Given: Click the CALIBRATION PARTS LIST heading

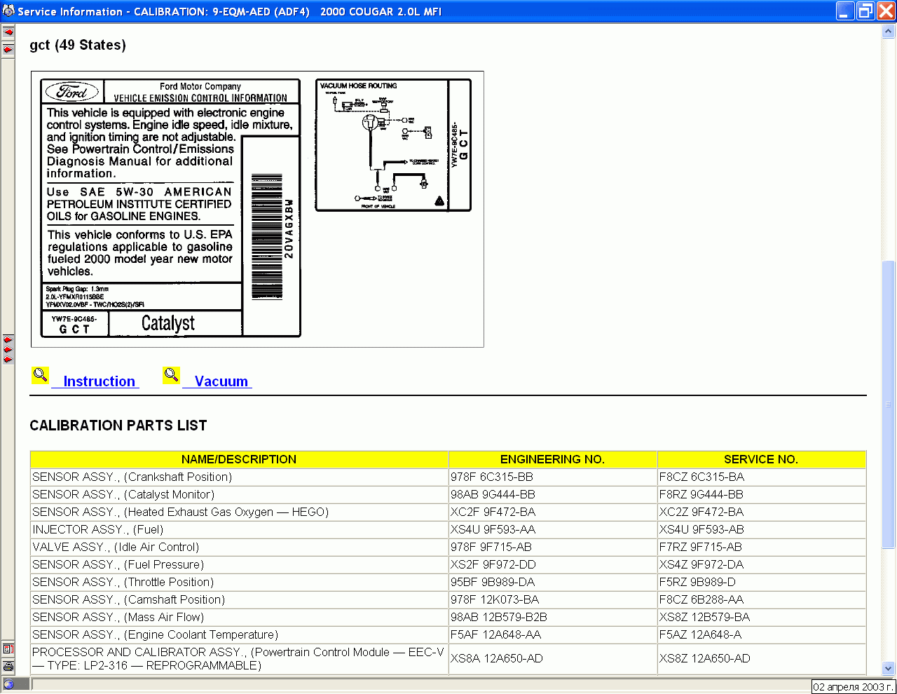Looking at the screenshot, I should (x=118, y=426).
